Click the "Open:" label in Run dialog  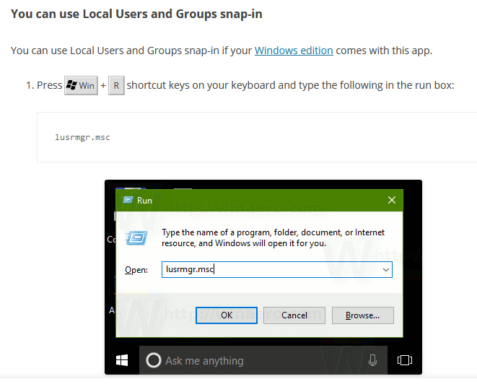coord(136,270)
